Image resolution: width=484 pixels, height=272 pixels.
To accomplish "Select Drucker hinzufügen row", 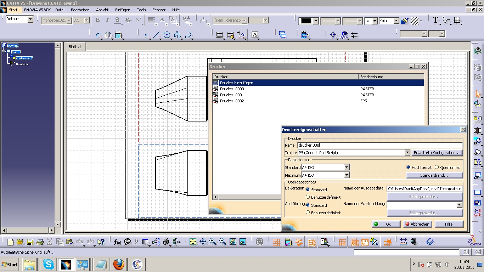I will pyautogui.click(x=318, y=83).
